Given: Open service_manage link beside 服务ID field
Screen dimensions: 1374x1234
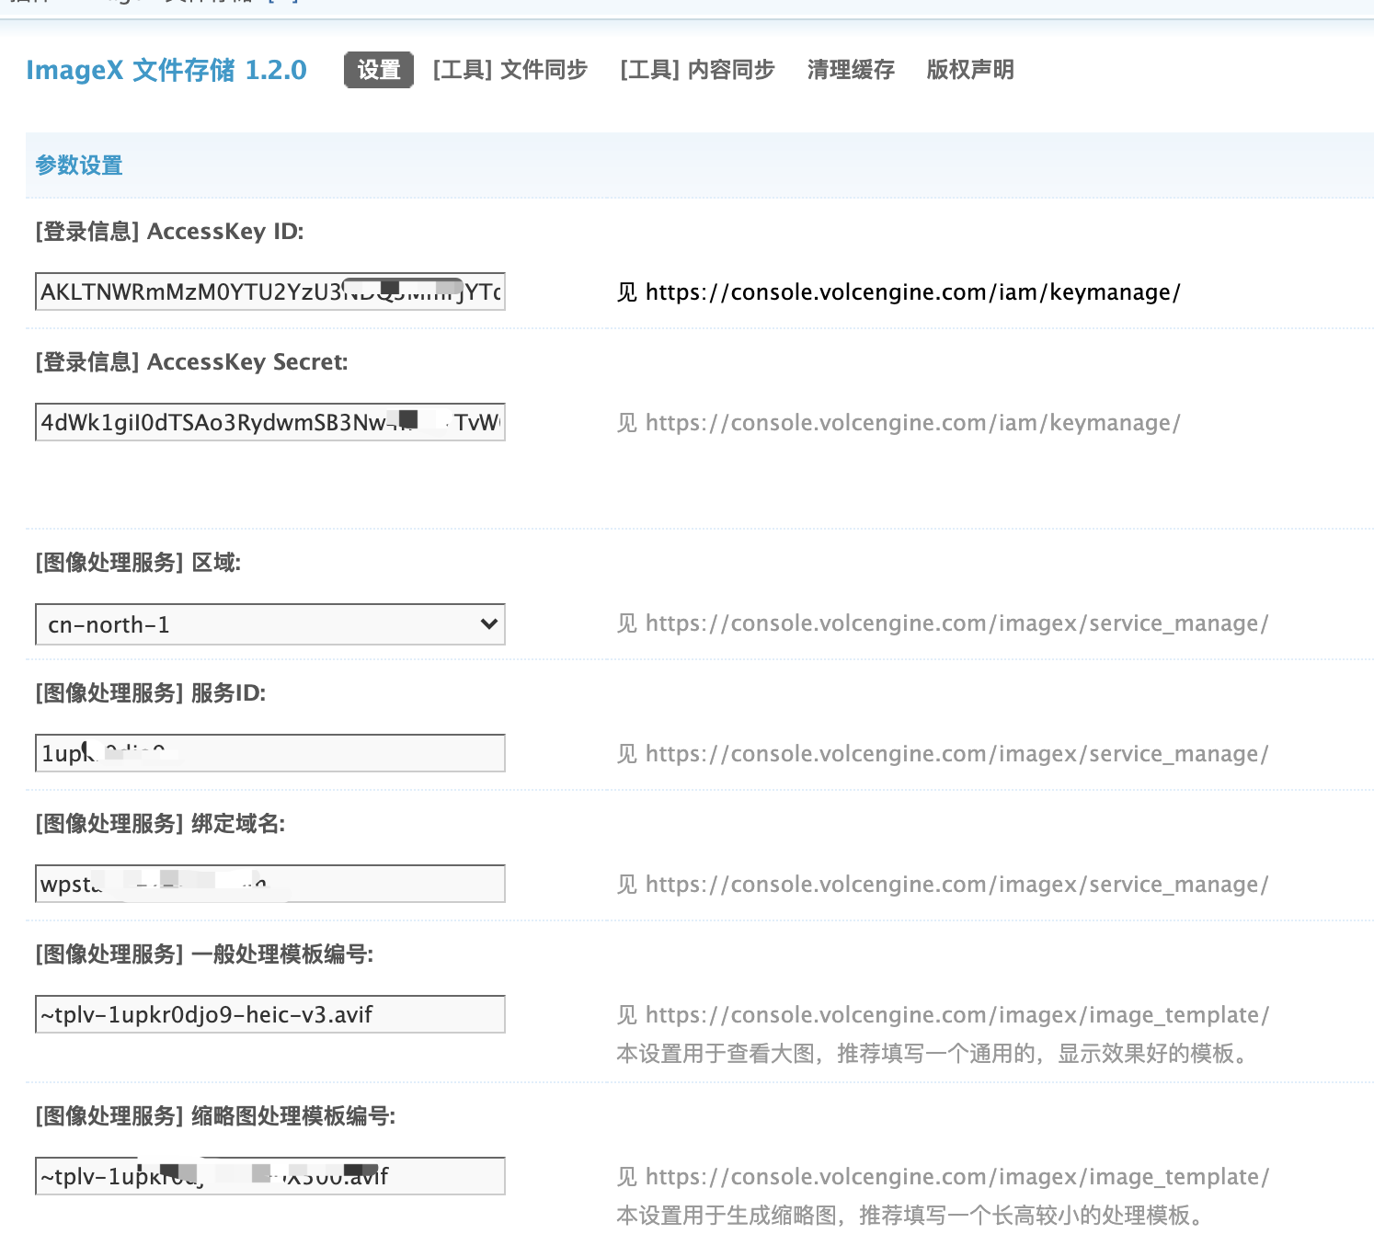Looking at the screenshot, I should 957,754.
